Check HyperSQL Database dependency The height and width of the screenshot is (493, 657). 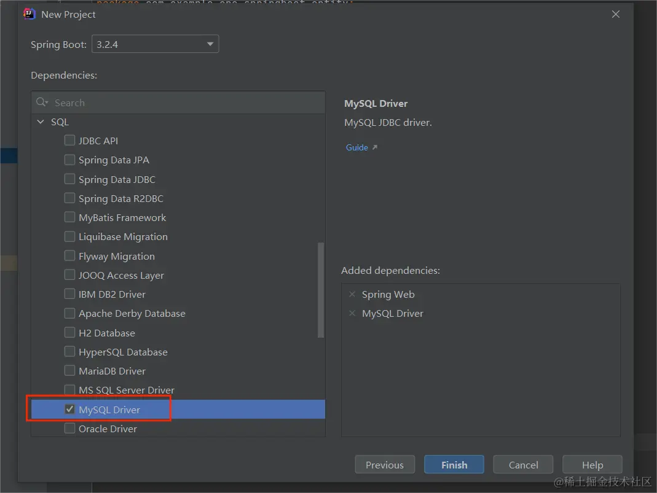click(69, 352)
